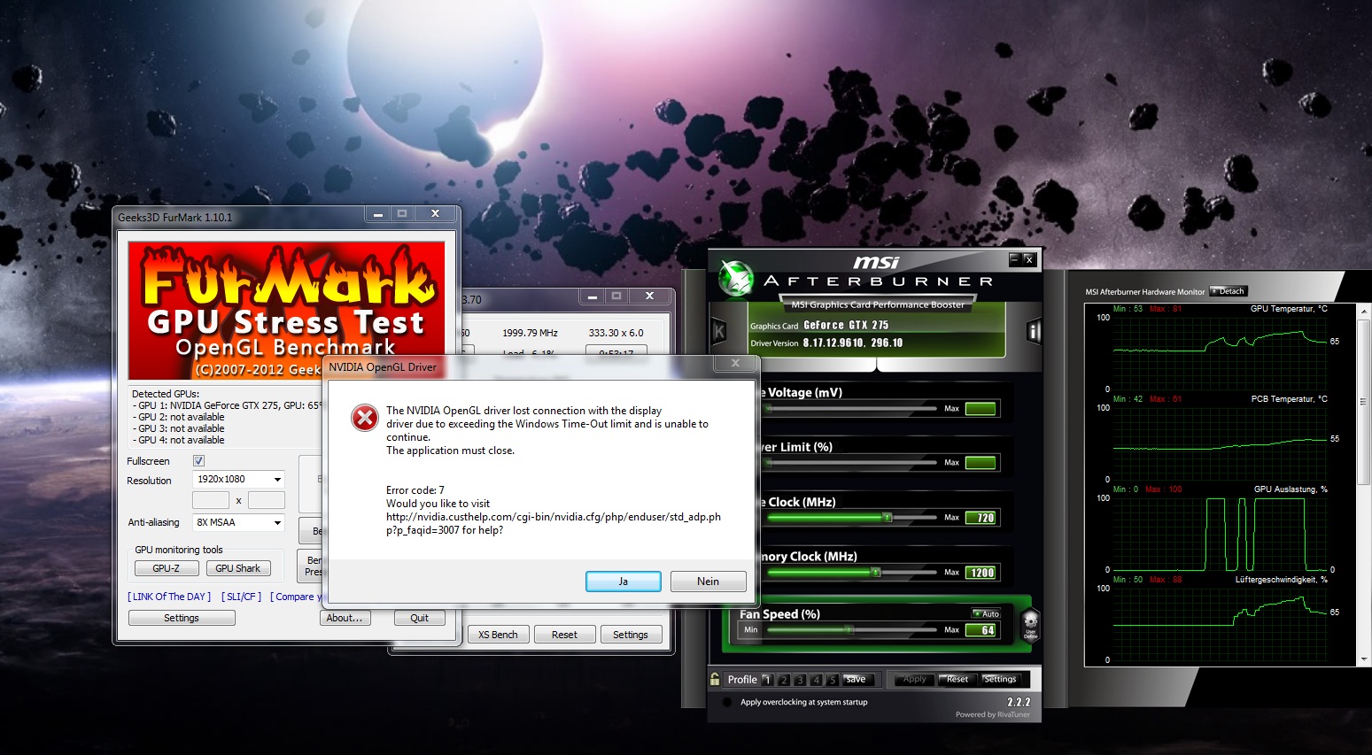Screen dimensions: 1372x755
Task: Click the Core Voltage value field
Action: (x=981, y=409)
